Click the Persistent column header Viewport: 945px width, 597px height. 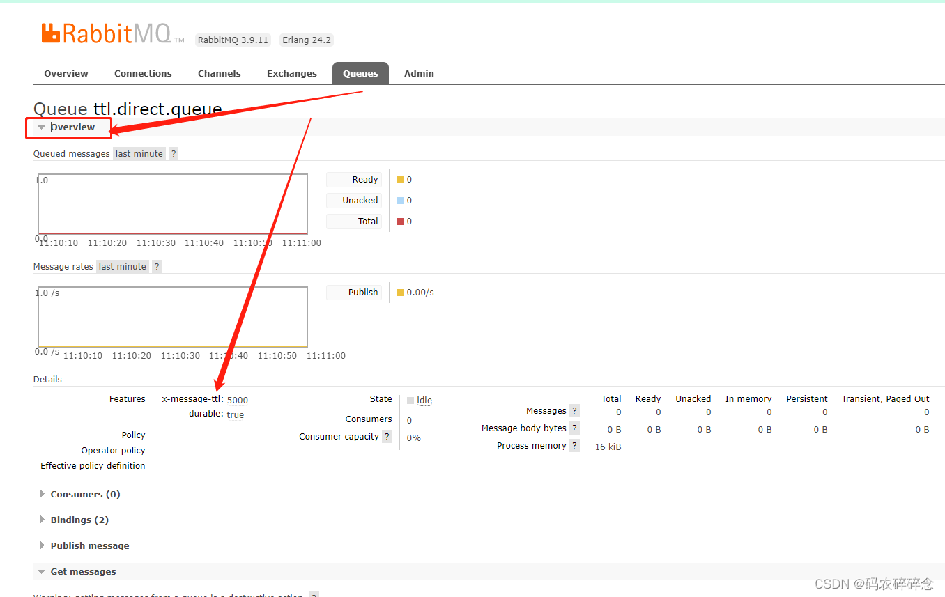(x=807, y=399)
